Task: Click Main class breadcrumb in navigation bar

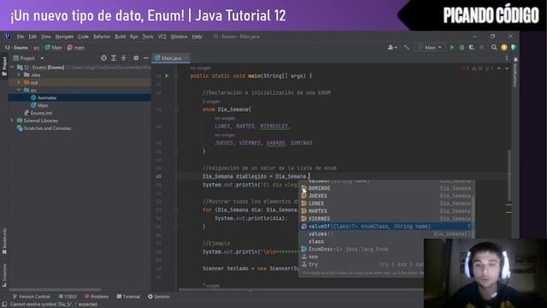Action: coord(54,48)
